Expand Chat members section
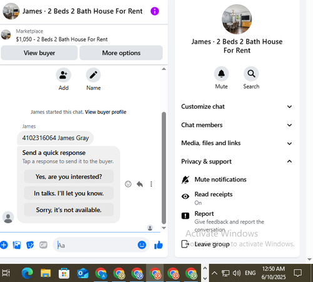Screen dimensions: 313x282 click(x=237, y=125)
